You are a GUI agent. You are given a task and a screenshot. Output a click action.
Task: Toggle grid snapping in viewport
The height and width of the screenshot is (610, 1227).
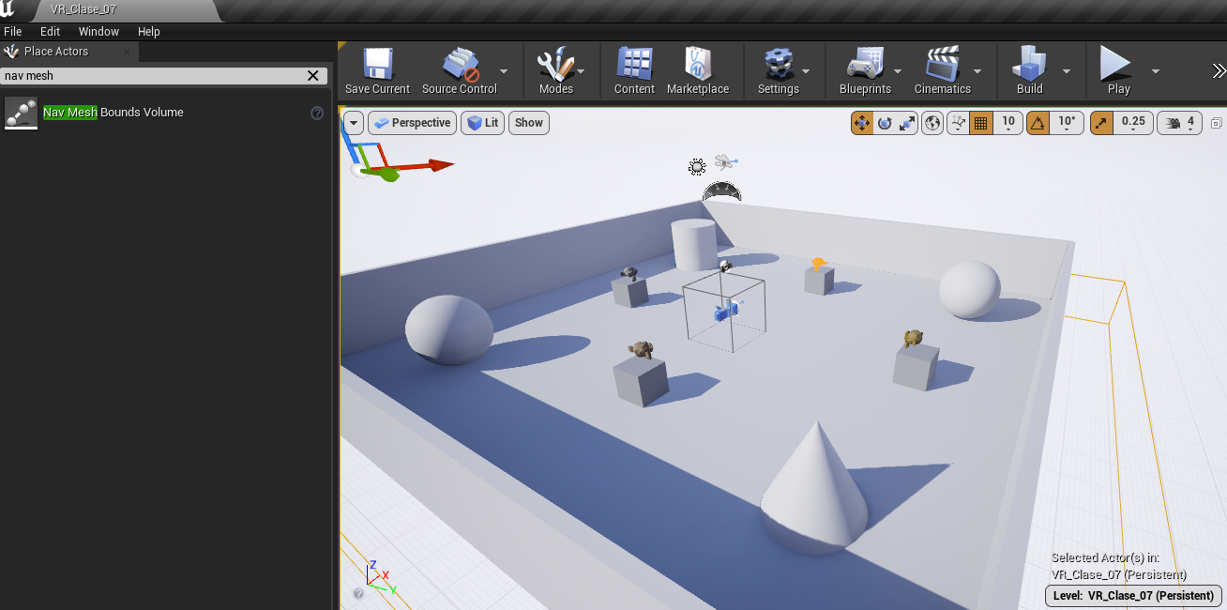click(981, 123)
